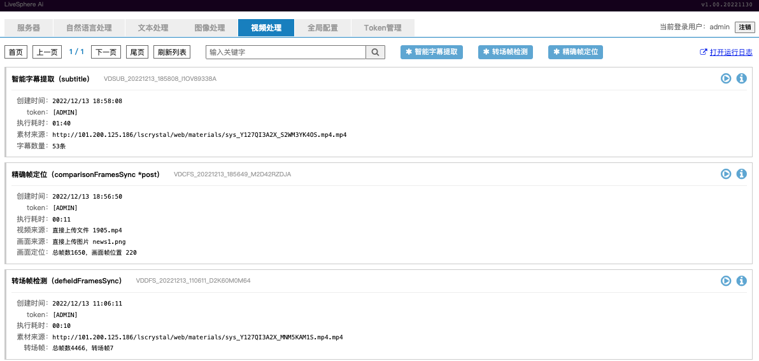Open the 自然语言处理 tab

tap(89, 28)
